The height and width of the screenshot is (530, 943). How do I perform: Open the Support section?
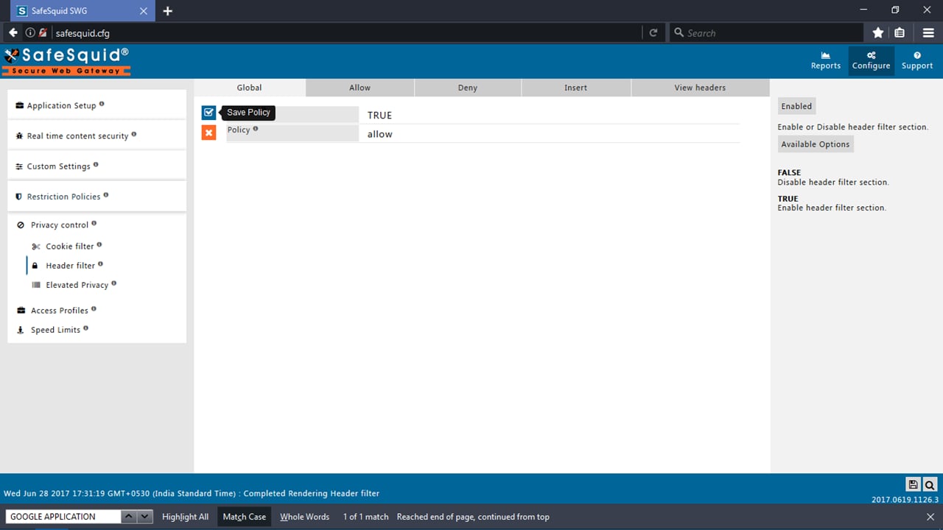[917, 61]
